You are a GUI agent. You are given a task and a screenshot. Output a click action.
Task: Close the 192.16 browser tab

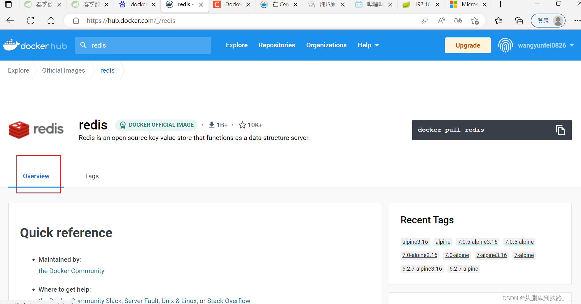(x=437, y=4)
